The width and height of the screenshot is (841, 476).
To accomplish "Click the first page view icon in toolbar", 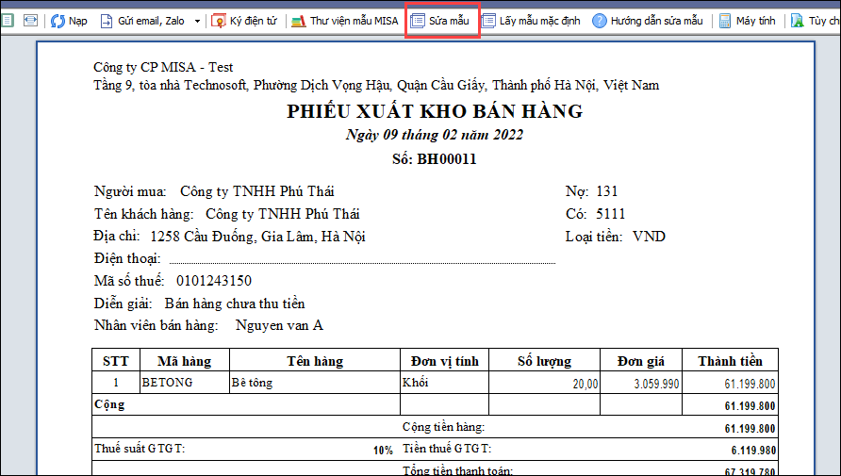I will point(8,20).
